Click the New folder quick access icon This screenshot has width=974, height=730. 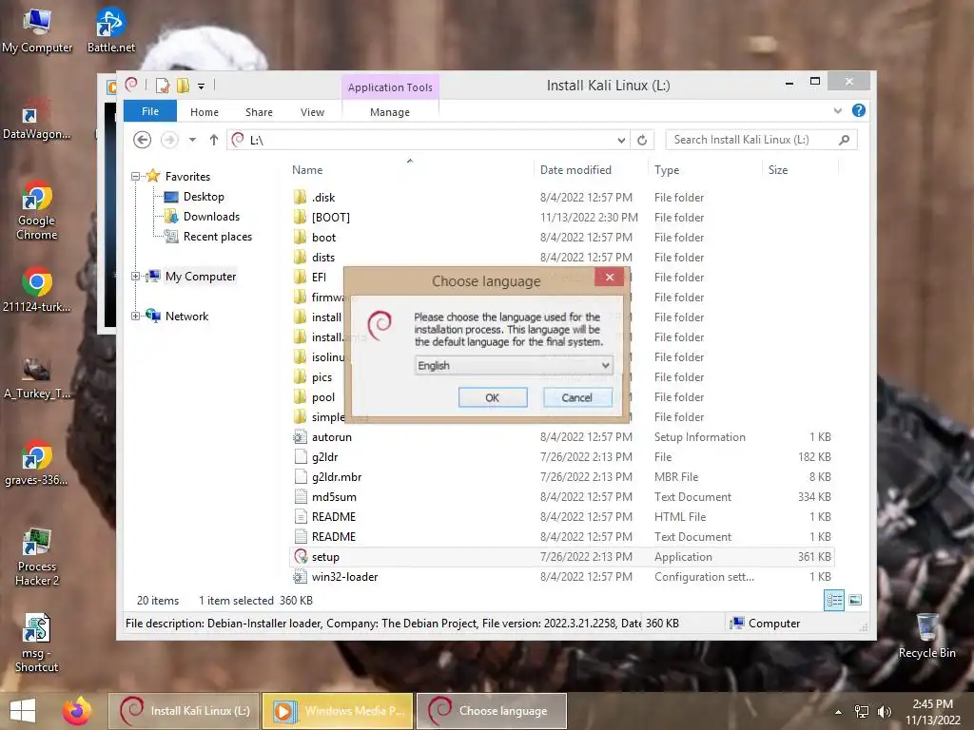coord(183,85)
